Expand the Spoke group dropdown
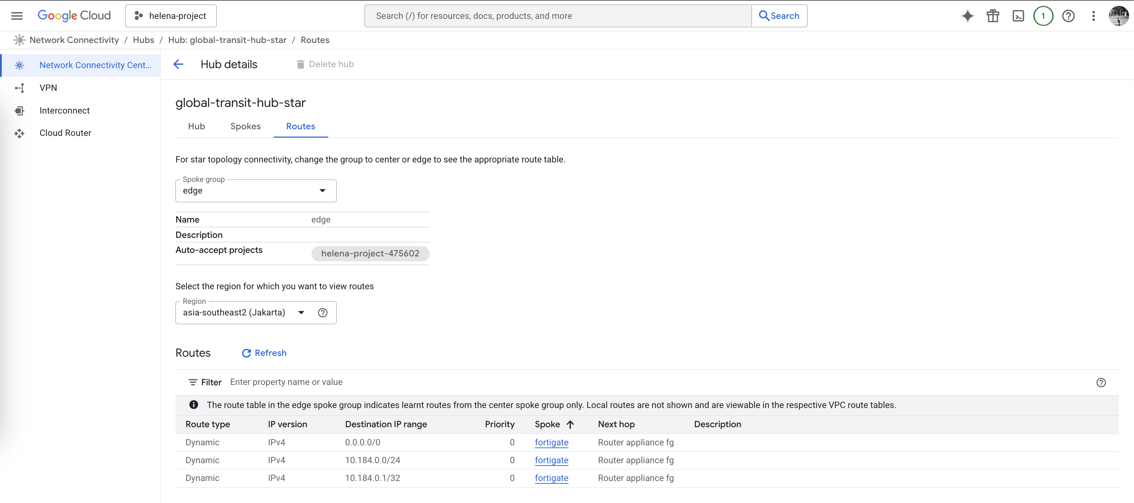 tap(256, 191)
